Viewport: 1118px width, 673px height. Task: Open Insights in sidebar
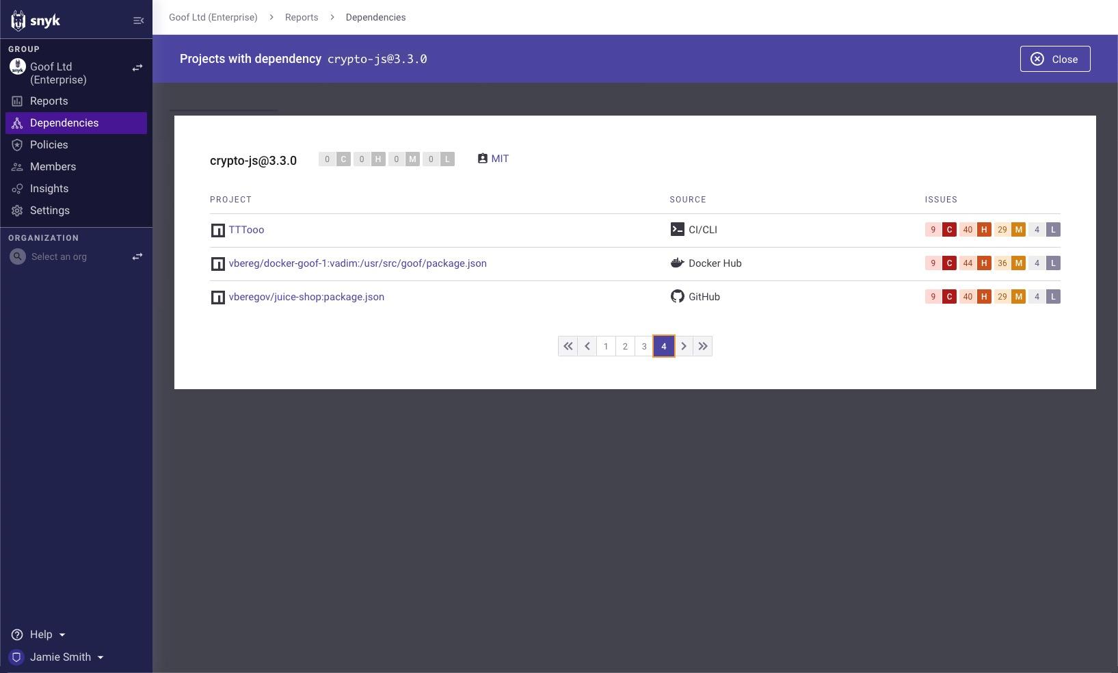click(76, 188)
